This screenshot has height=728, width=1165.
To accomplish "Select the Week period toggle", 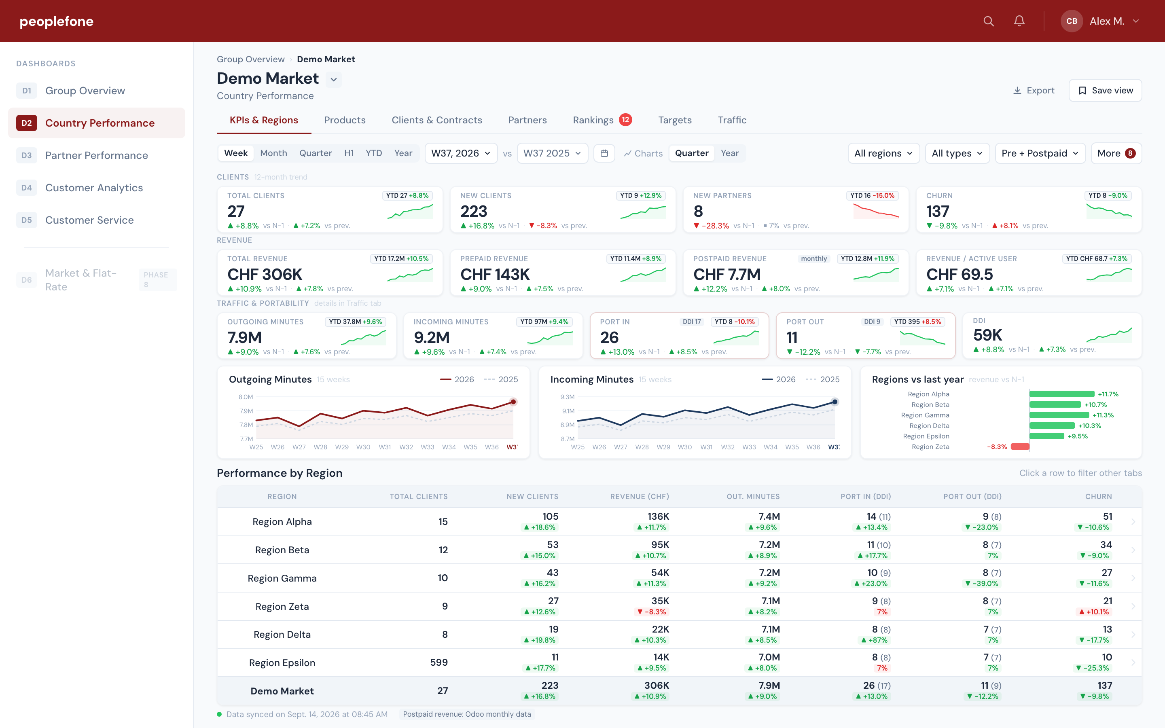I will click(x=236, y=153).
